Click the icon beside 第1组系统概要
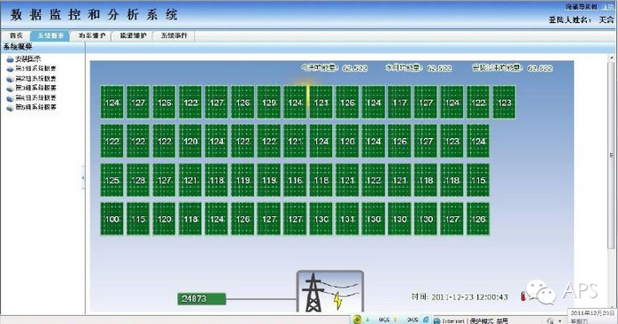Viewport: 618px width, 324px height. pyautogui.click(x=11, y=69)
